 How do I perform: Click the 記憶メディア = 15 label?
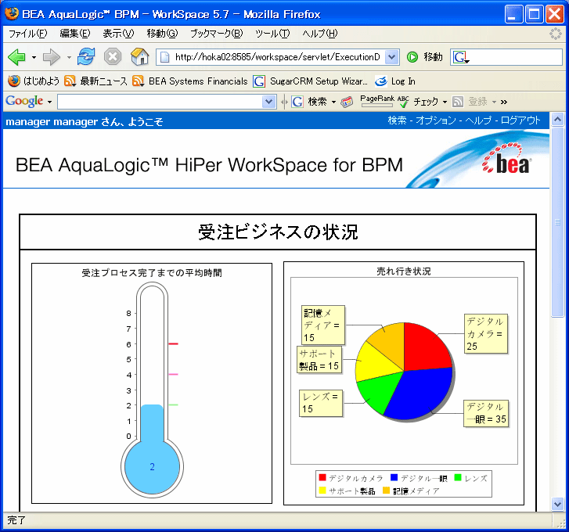pos(323,325)
